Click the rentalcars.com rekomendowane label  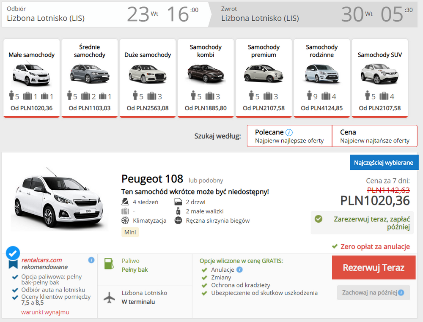pos(44,264)
